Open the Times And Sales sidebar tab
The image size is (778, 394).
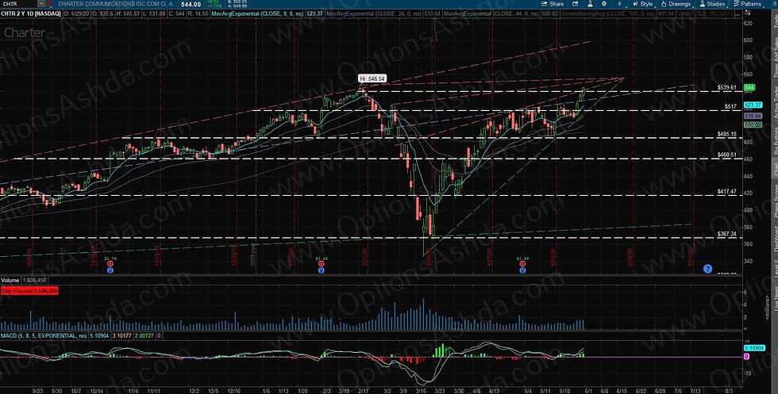[775, 58]
